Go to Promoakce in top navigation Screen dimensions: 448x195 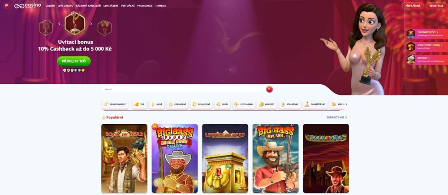144,6
